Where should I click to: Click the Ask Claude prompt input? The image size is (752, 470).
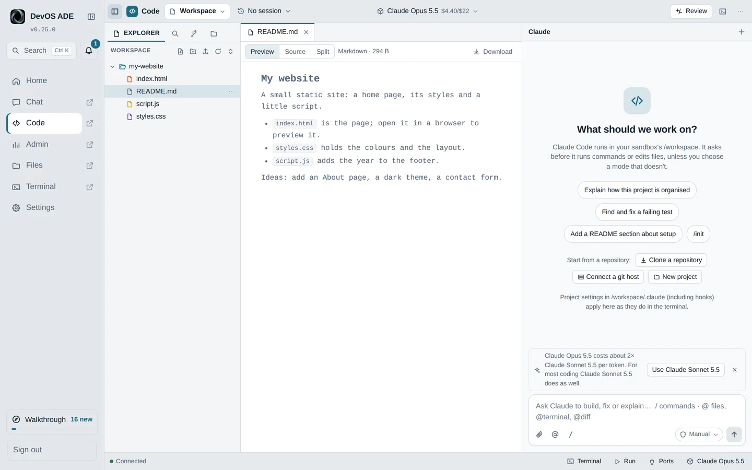pyautogui.click(x=637, y=412)
